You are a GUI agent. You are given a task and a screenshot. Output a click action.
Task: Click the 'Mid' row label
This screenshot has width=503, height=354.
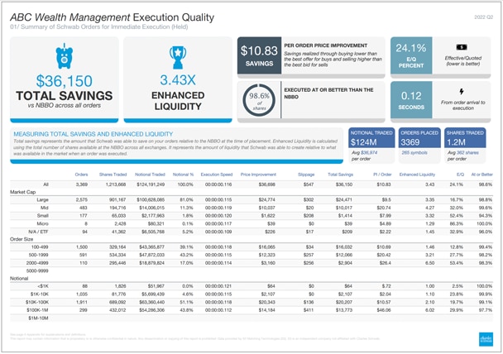(45, 208)
